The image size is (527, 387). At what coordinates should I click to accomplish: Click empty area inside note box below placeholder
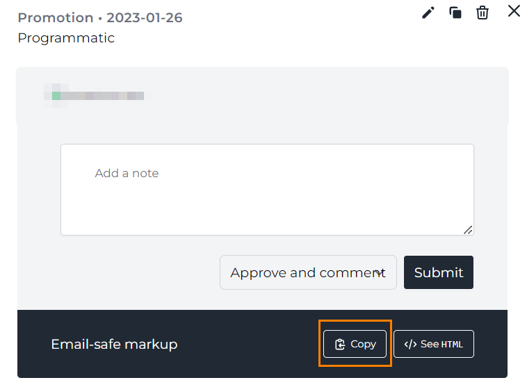tap(267, 208)
